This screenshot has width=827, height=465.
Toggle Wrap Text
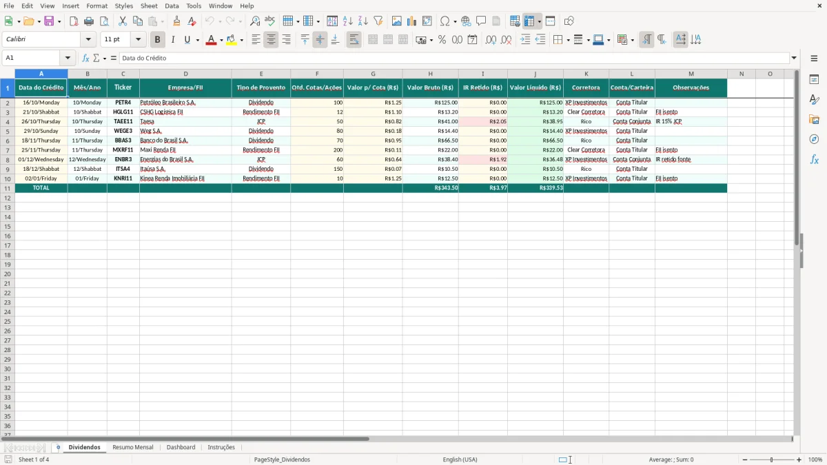[354, 40]
